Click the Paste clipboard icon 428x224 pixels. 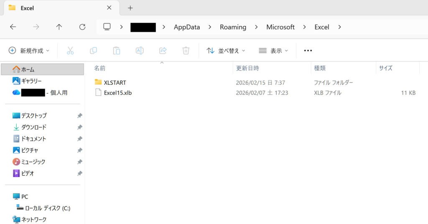[117, 51]
